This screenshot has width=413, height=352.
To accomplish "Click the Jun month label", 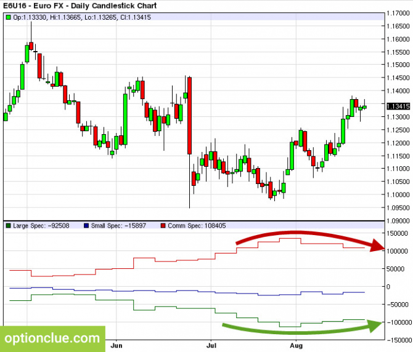I will point(116,345).
